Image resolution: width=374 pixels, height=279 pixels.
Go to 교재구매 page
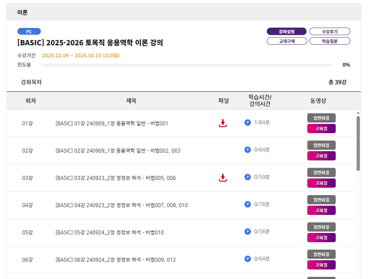[286, 41]
